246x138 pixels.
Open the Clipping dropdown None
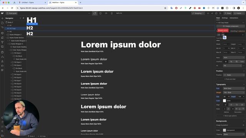coord(234,134)
